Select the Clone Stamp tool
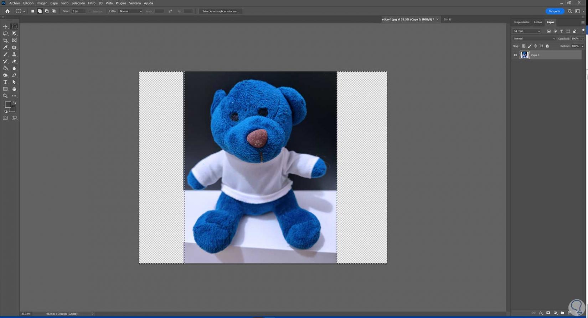Screen dimensions: 588x318 14,54
